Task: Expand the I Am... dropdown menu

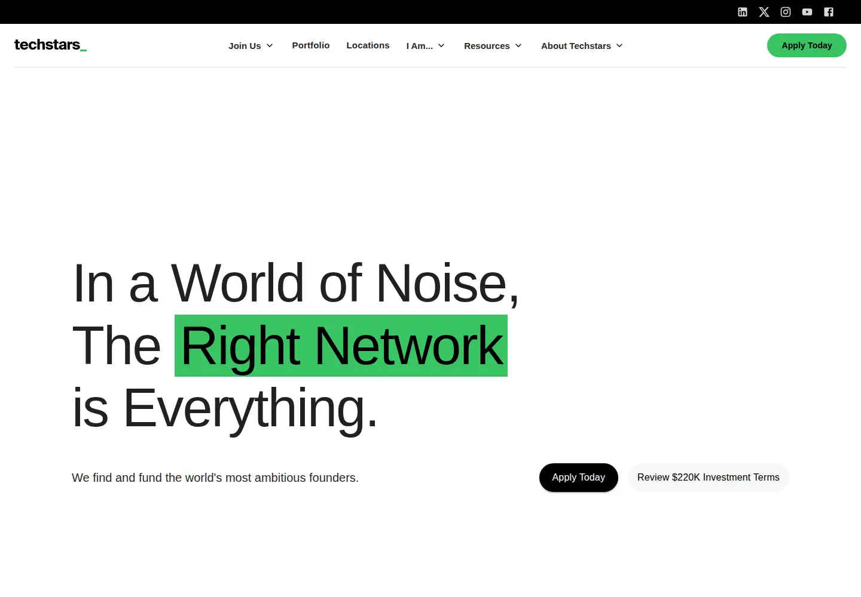Action: pos(426,46)
